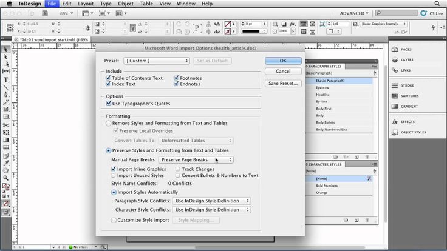Screen dimensions: 447x251
Task: Select the Free Transform tool
Action: point(5,133)
